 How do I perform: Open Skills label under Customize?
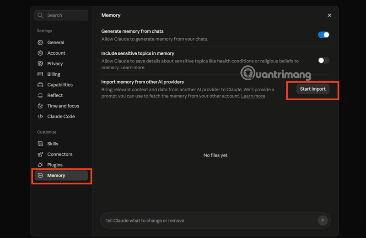[53, 144]
